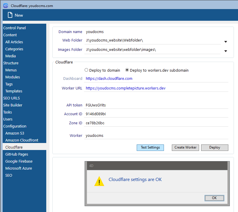The height and width of the screenshot is (212, 238).
Task: Click the 4D dialog title bar
Action: tap(157, 166)
